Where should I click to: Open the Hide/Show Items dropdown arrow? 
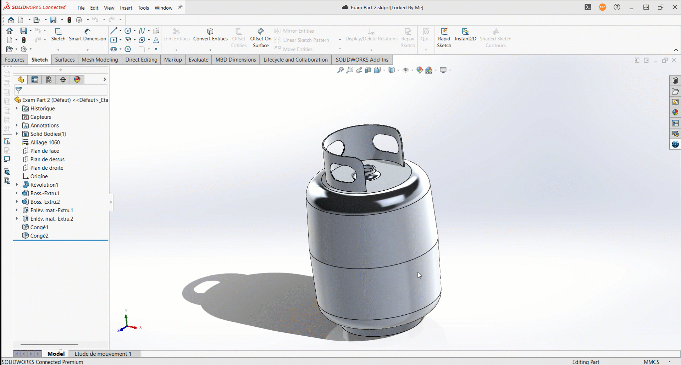(412, 70)
